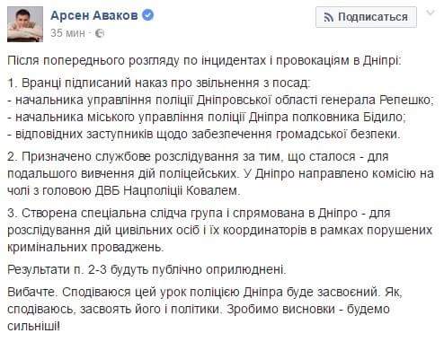Click the line about відповідних заступників

(204, 134)
